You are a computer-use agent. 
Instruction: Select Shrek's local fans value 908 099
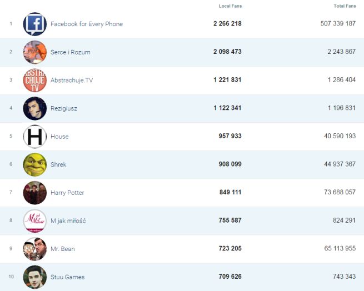pos(230,165)
